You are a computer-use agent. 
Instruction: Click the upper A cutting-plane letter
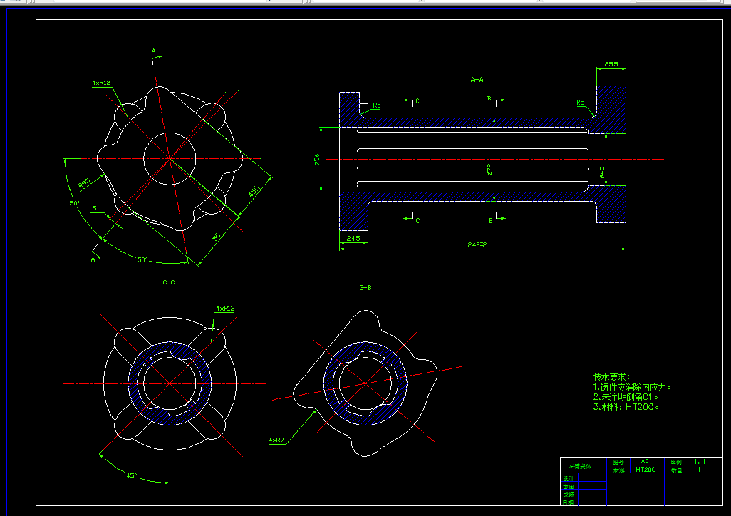tap(154, 51)
